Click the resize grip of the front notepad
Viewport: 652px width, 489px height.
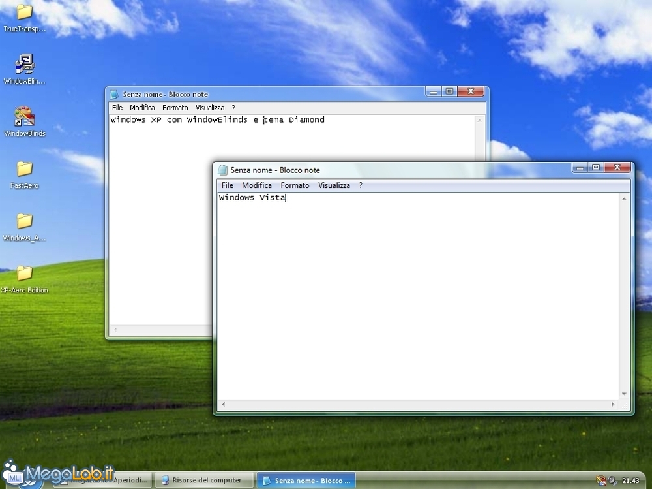click(625, 406)
